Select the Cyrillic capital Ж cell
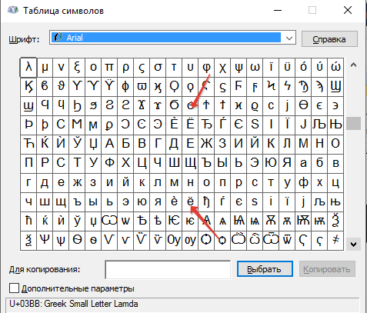The width and height of the screenshot is (367, 313). pos(206,145)
